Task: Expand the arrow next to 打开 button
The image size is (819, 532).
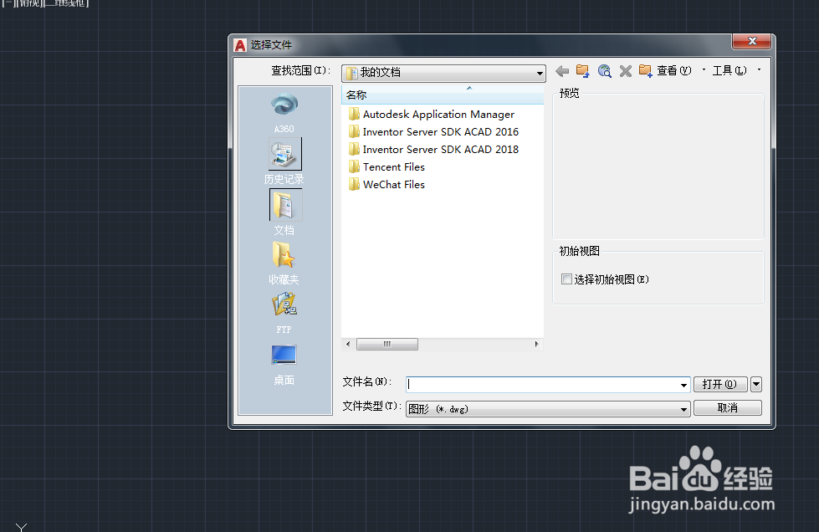Action: click(x=755, y=385)
